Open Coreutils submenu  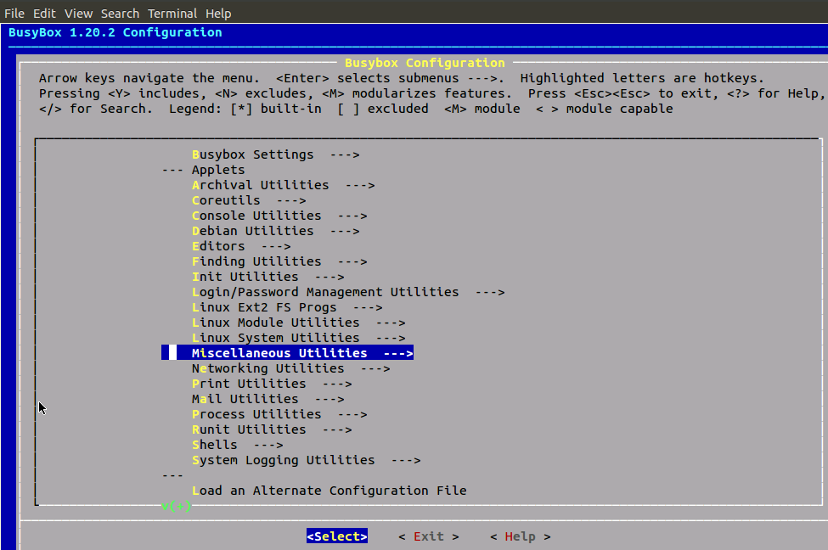249,200
